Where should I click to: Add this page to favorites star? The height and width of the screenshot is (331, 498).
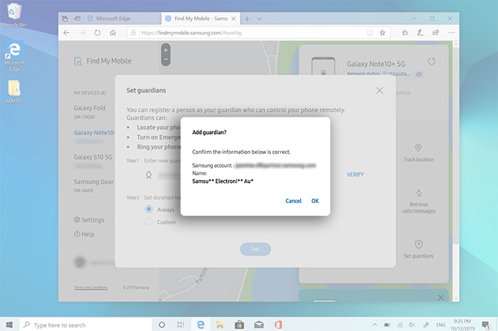pos(383,33)
